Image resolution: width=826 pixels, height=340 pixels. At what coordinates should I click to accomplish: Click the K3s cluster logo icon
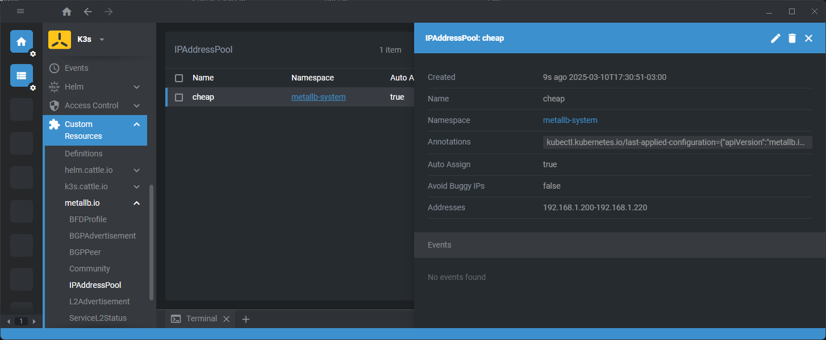tap(60, 40)
